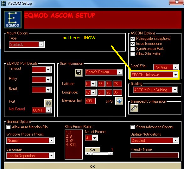
Task: Click the save site floppy disk icon
Action: click(79, 73)
